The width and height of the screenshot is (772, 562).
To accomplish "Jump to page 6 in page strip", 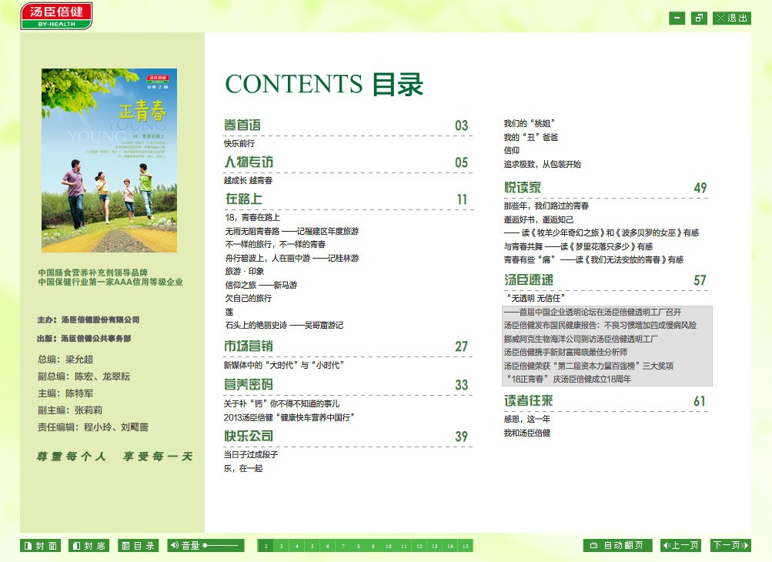I will point(327,546).
